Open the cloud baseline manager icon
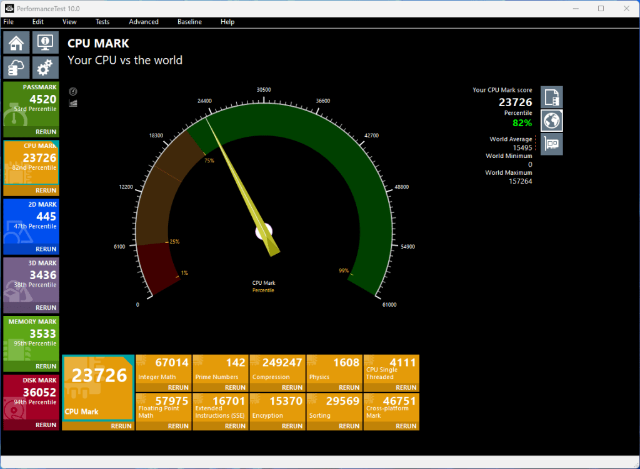Image resolution: width=640 pixels, height=469 pixels. click(16, 67)
